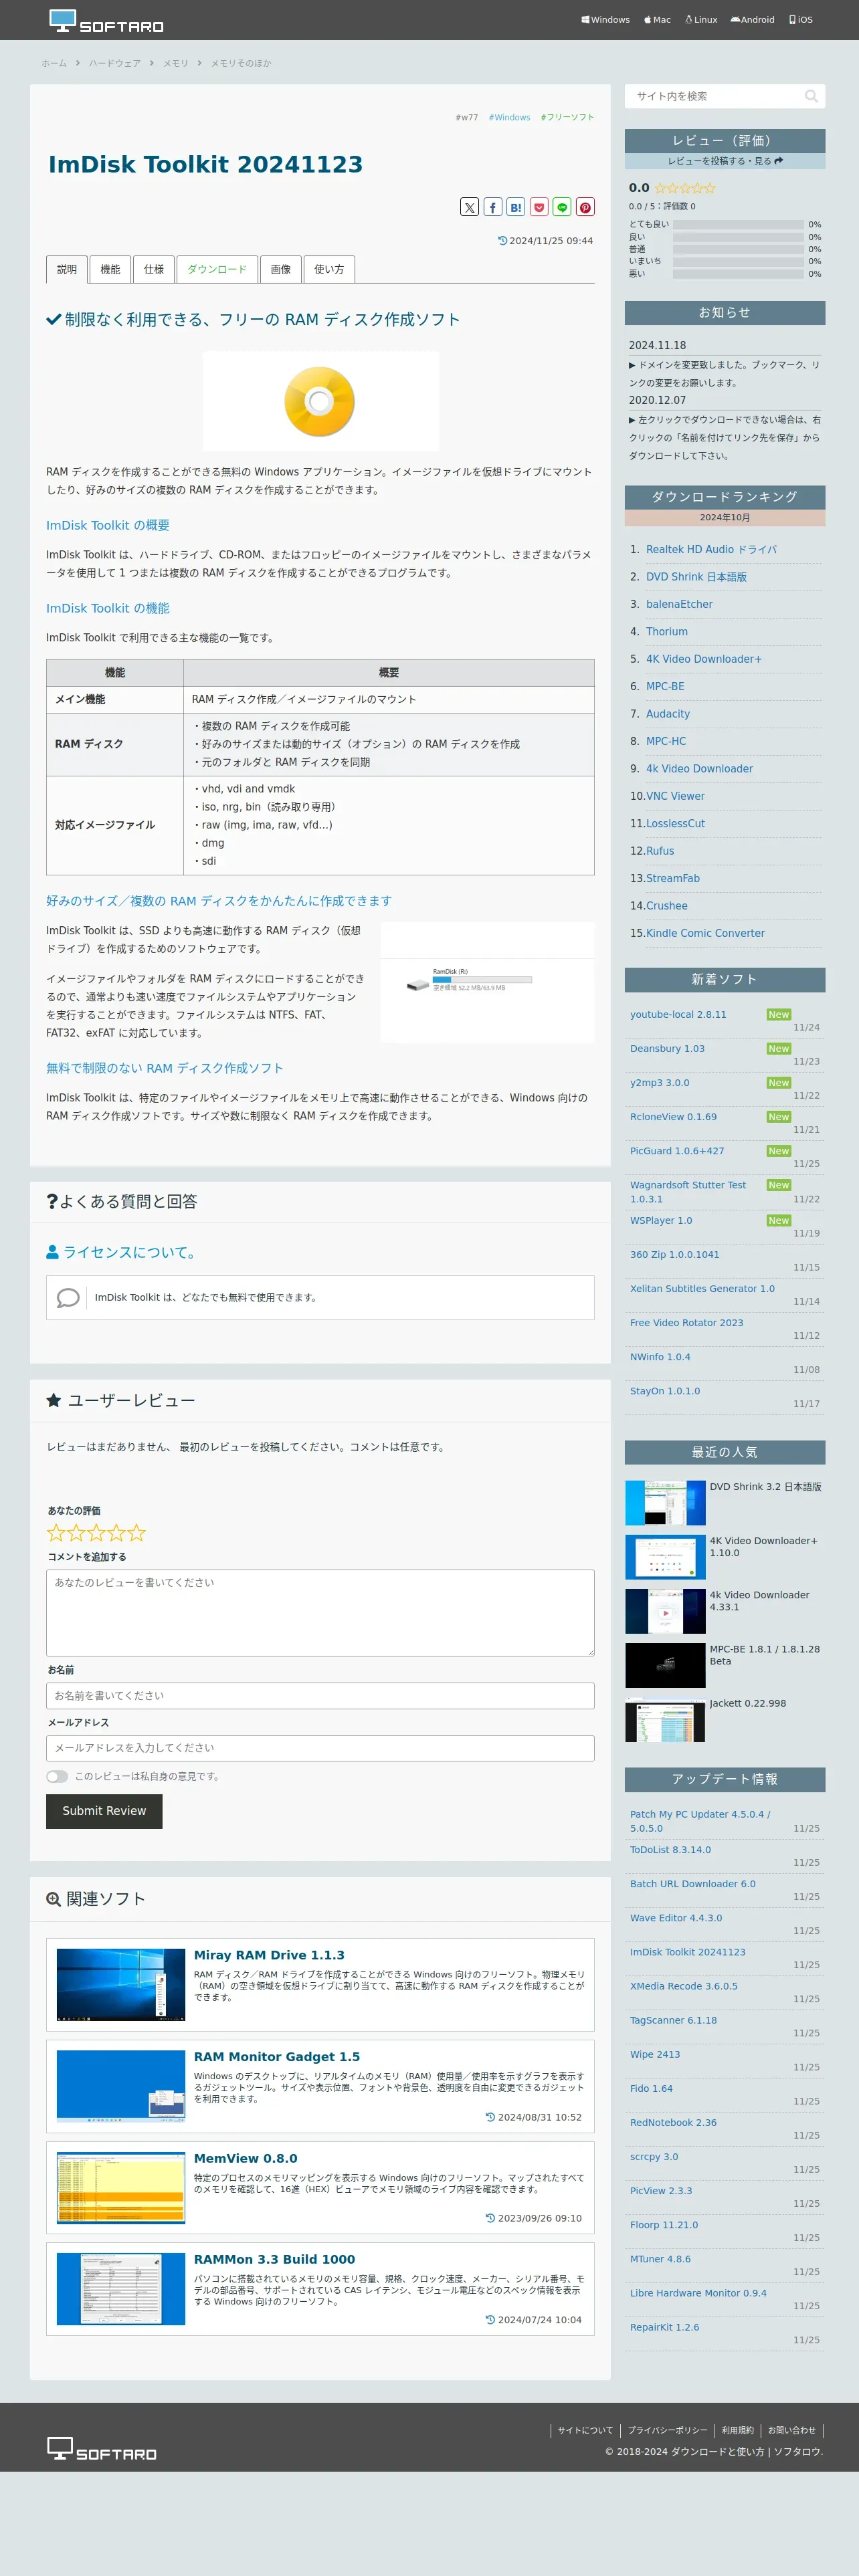Switch to the 画像 tab
859x2576 pixels.
point(281,269)
